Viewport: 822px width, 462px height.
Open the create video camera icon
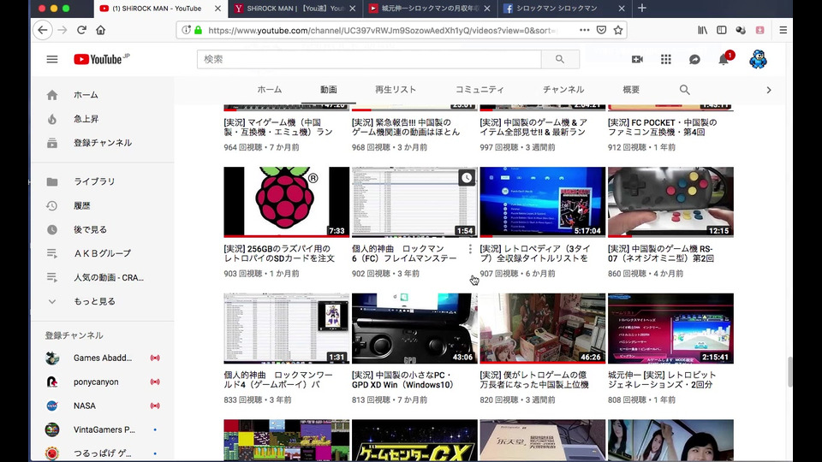pyautogui.click(x=637, y=59)
